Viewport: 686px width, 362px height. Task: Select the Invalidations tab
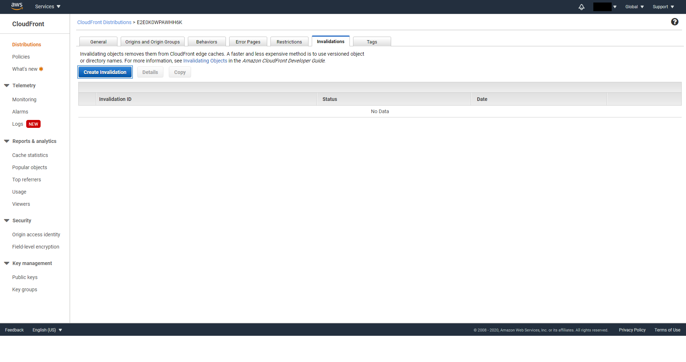pos(331,41)
